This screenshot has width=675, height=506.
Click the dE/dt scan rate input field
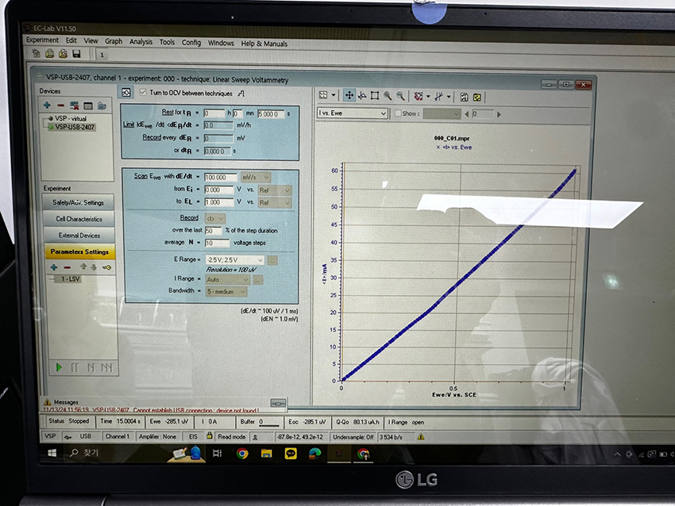[221, 177]
